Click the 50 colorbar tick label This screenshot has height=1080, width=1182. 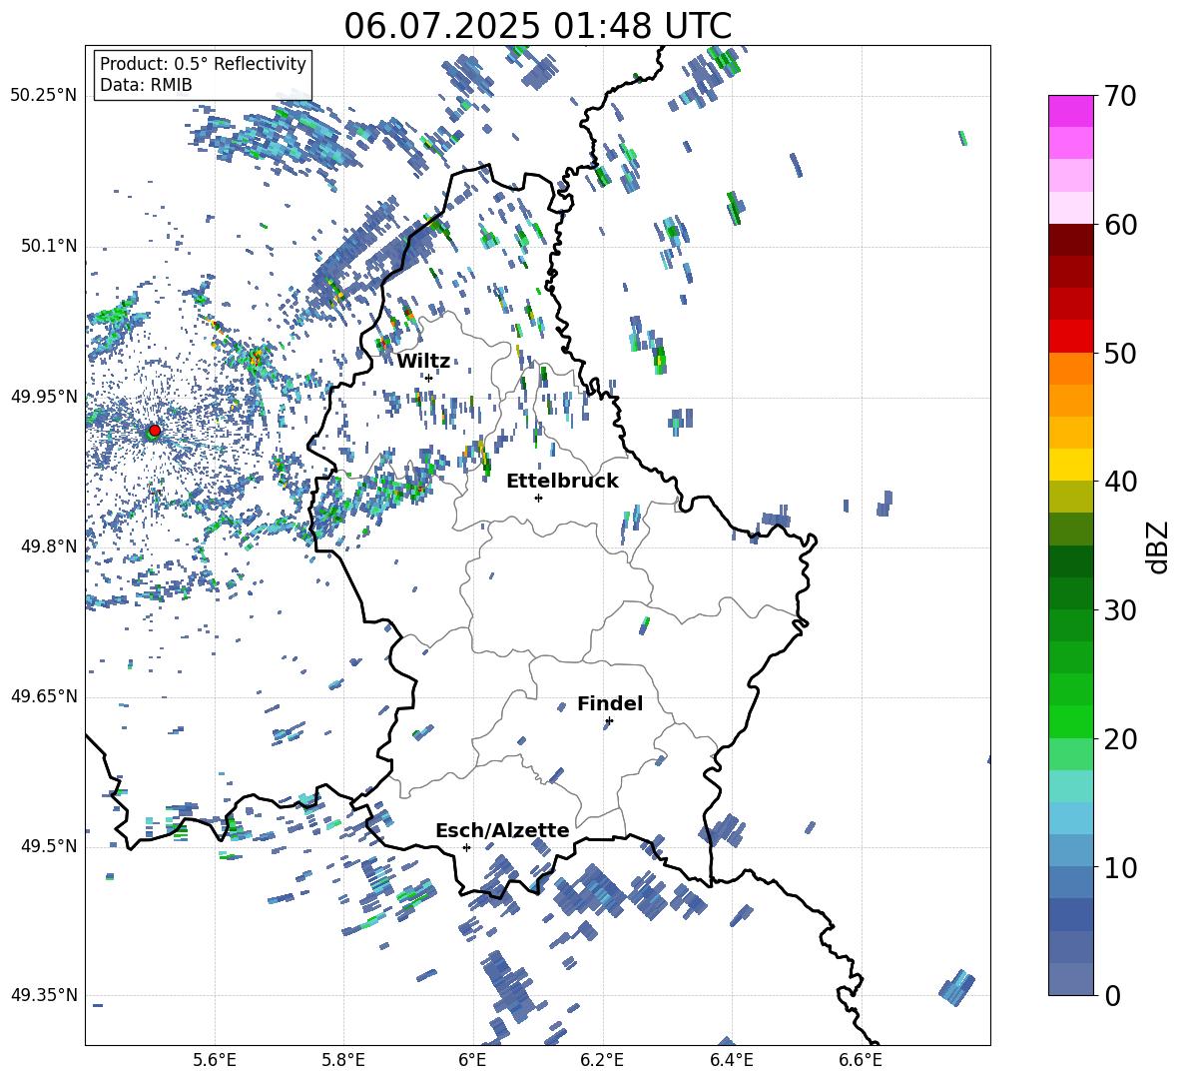[1119, 354]
